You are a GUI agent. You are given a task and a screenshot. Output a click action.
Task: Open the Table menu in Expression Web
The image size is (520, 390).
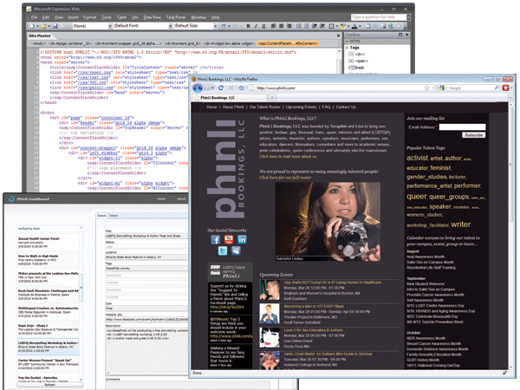(121, 17)
